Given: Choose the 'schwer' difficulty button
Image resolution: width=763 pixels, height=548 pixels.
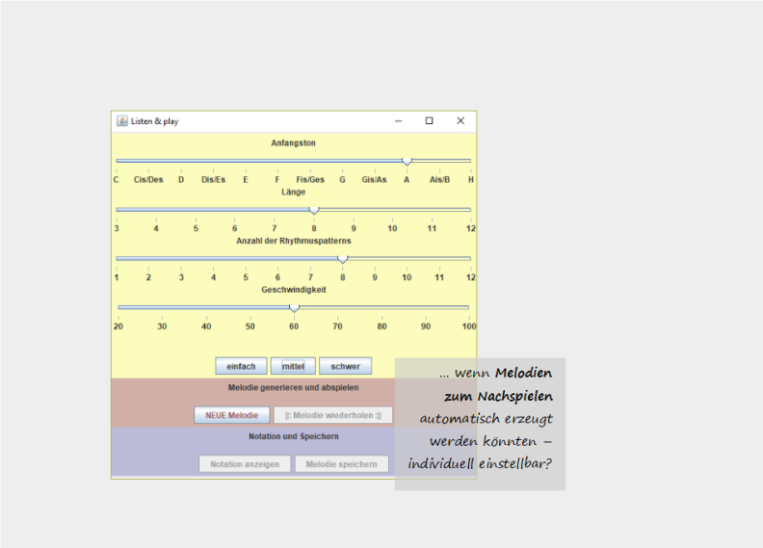Looking at the screenshot, I should click(345, 366).
